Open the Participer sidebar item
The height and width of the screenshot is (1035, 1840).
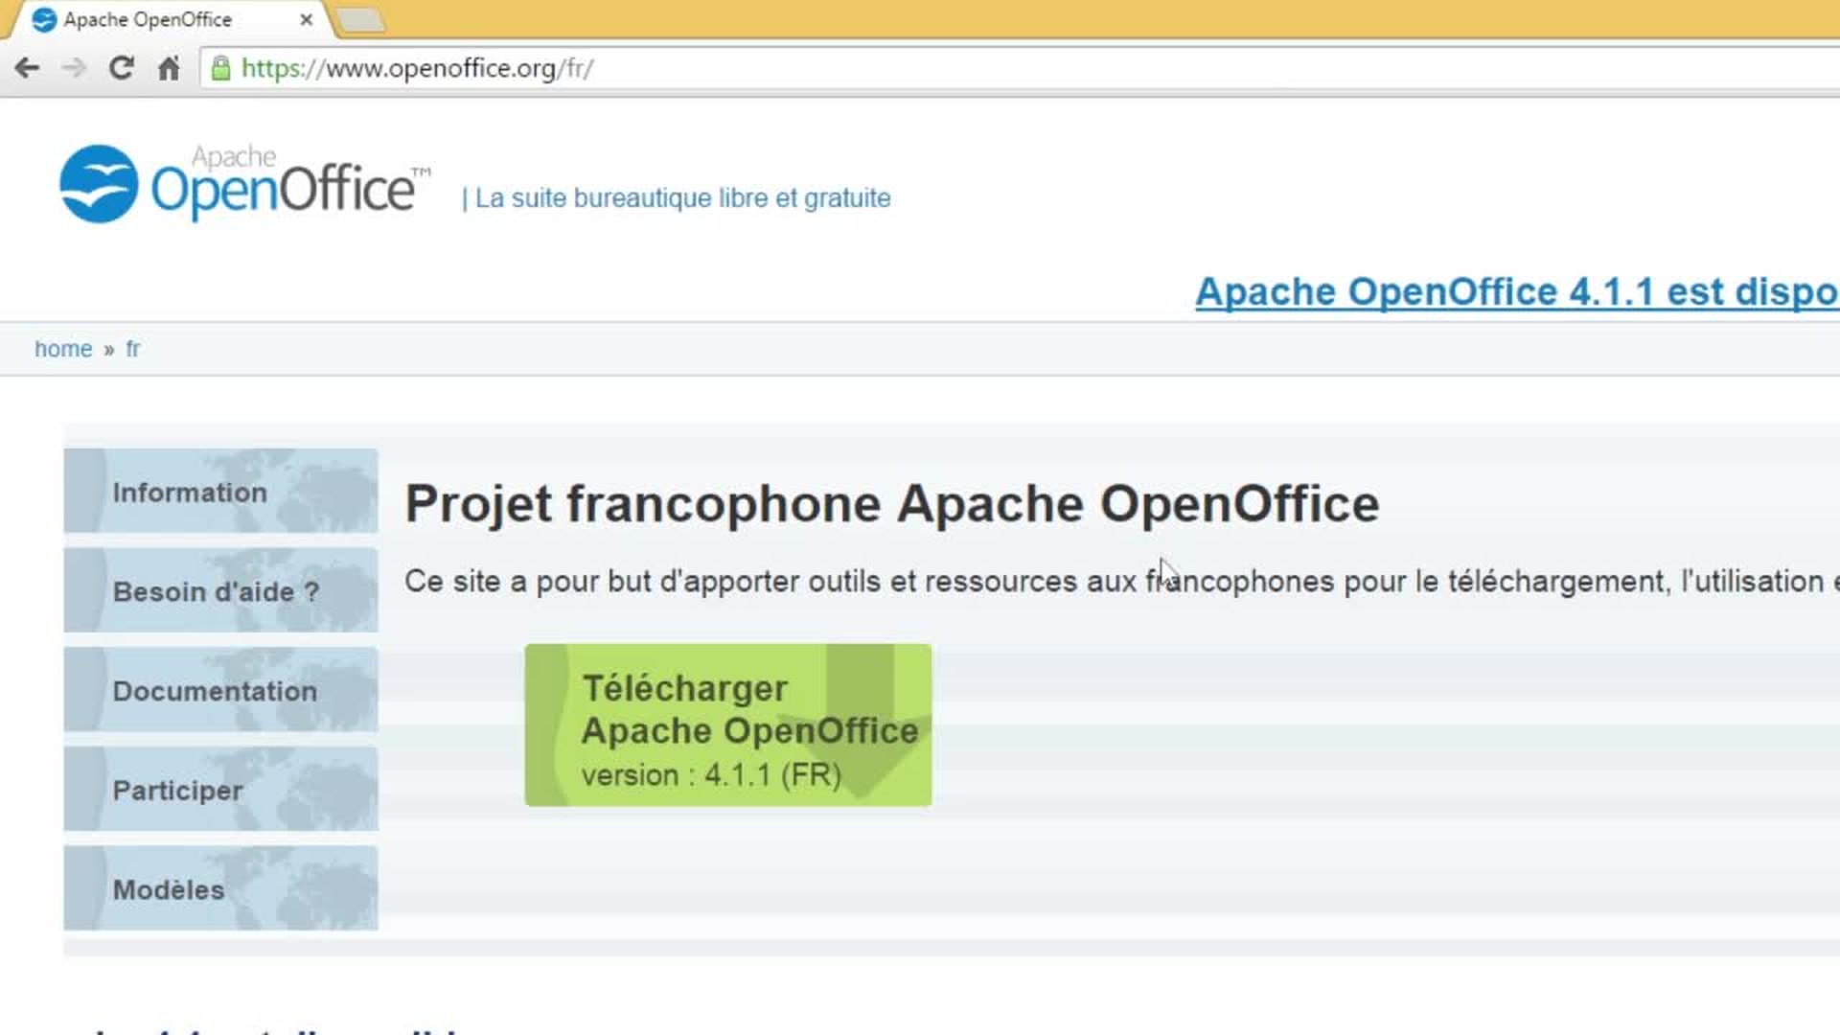[x=221, y=790]
